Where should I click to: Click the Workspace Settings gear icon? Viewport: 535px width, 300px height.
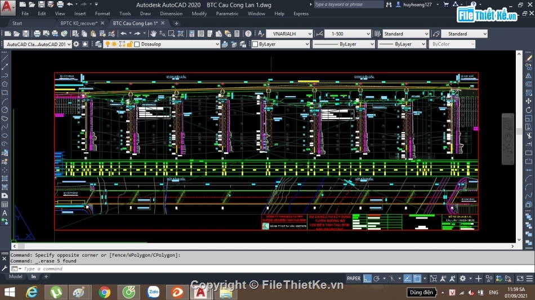[76, 44]
